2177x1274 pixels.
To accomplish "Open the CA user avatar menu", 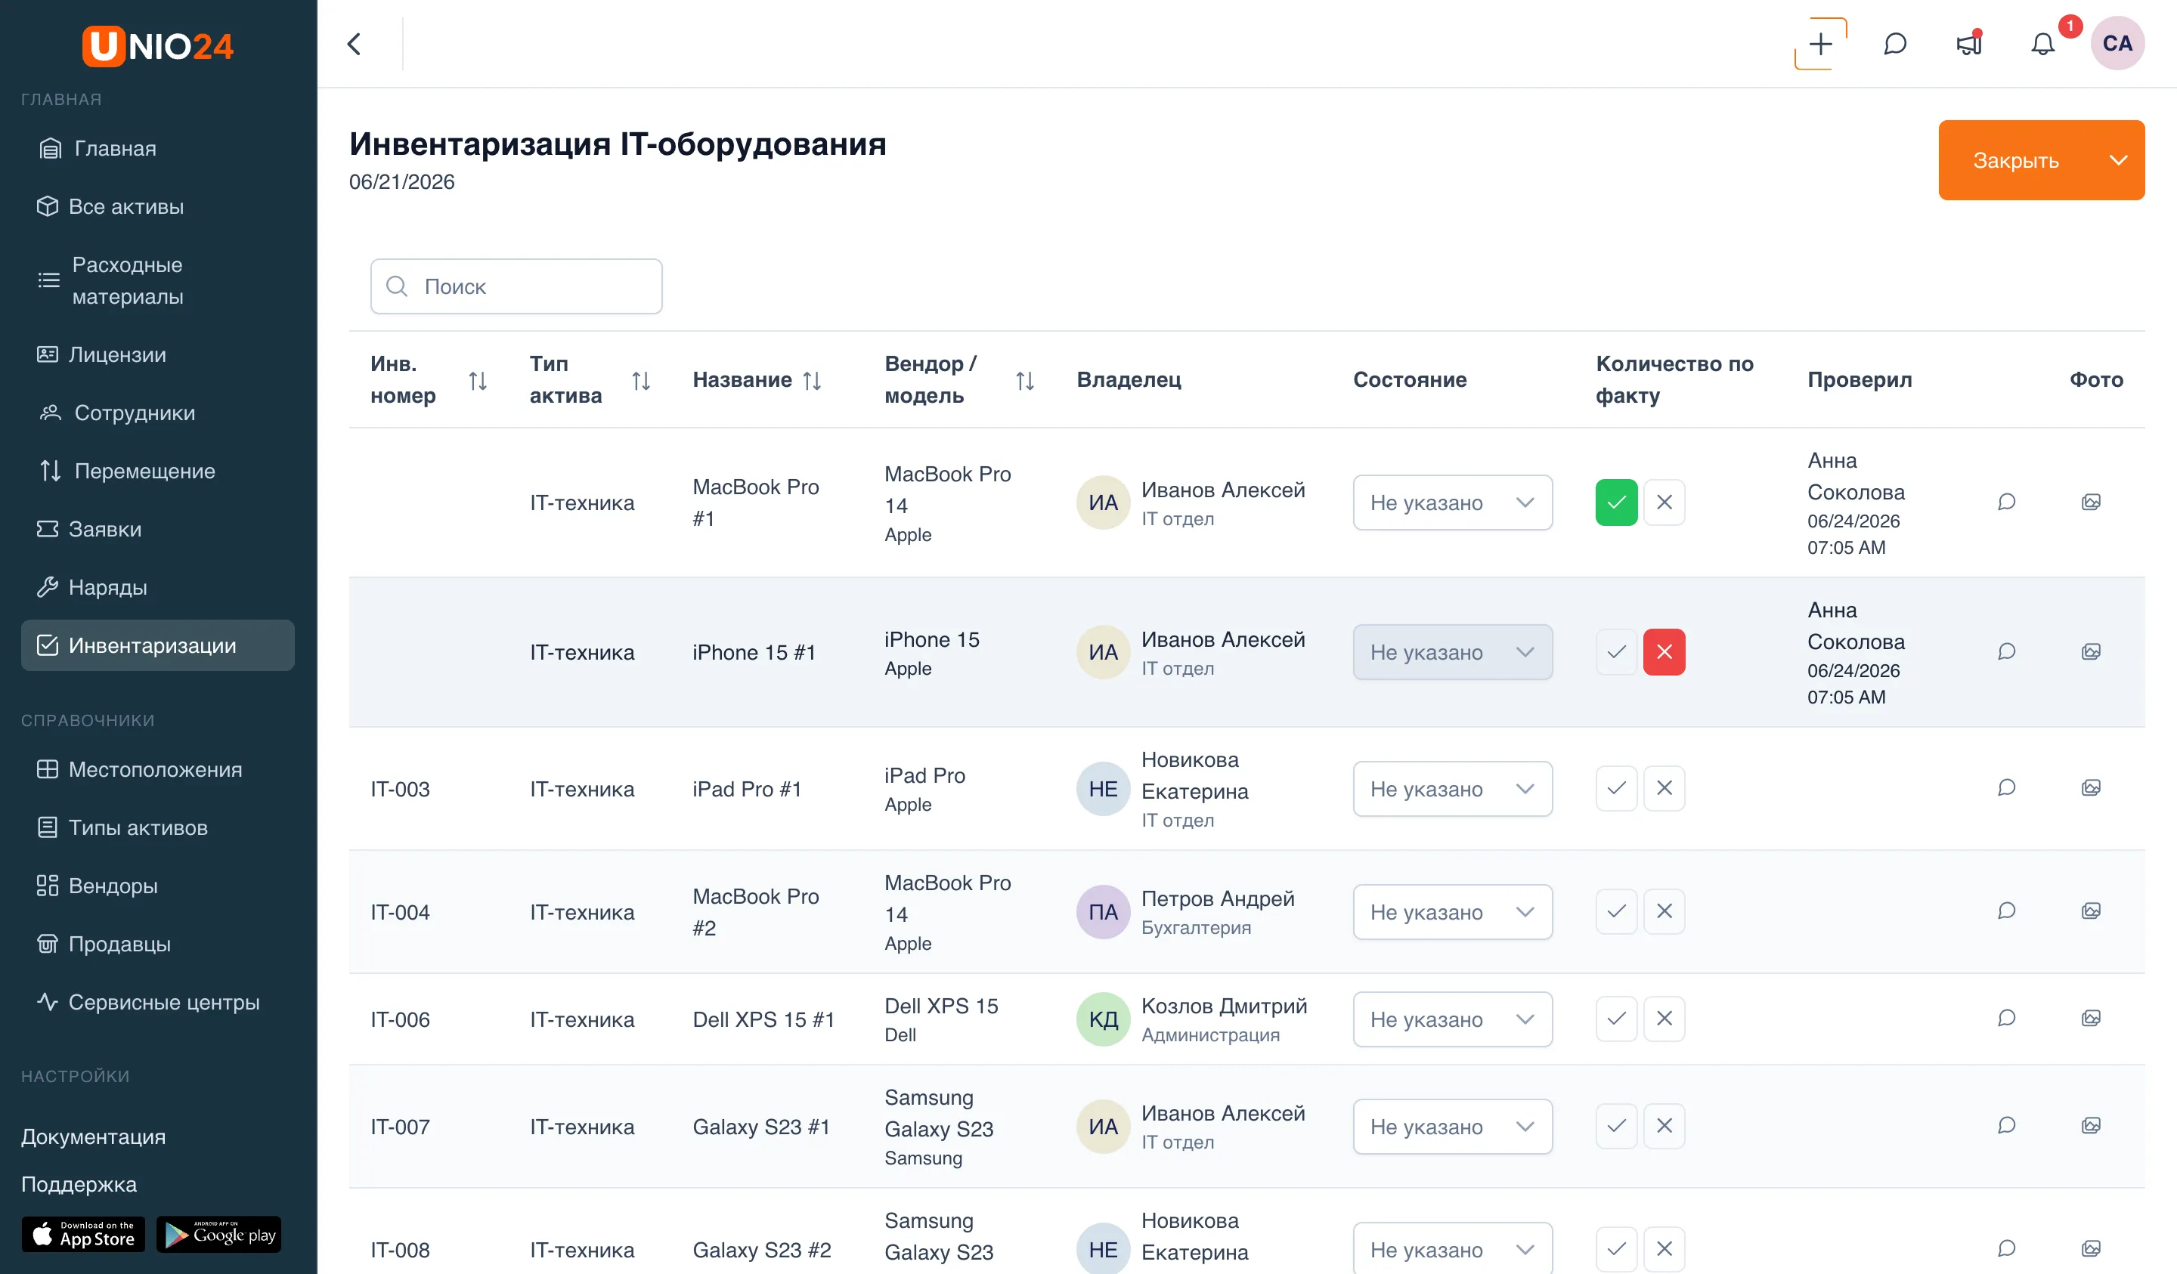I will [2117, 44].
